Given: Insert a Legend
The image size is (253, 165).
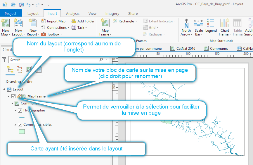Looking at the screenshot, I should tap(211, 26).
